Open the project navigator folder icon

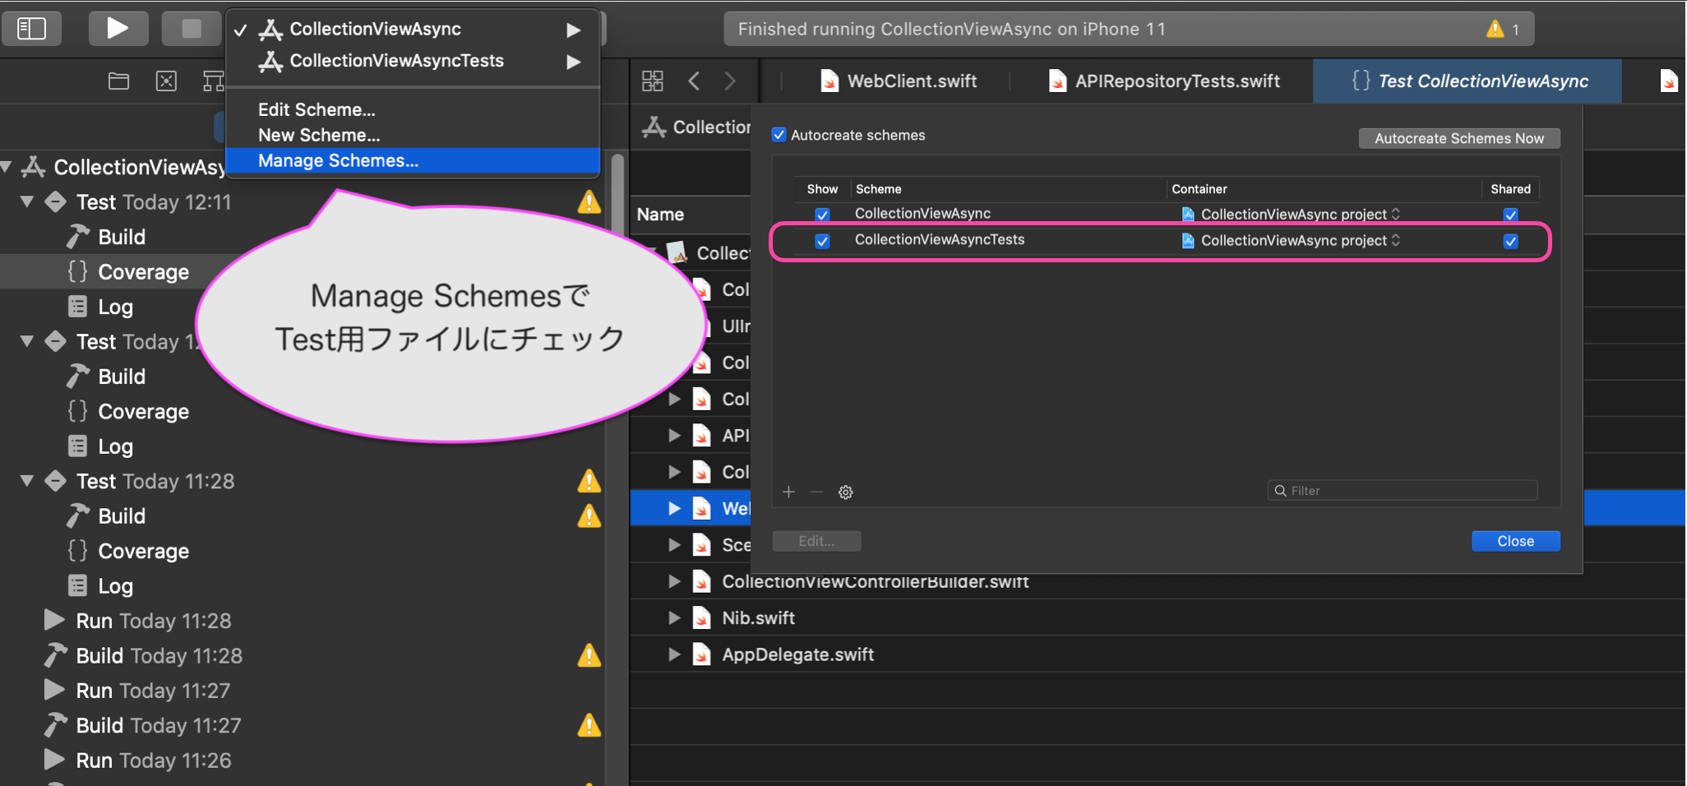tap(118, 81)
